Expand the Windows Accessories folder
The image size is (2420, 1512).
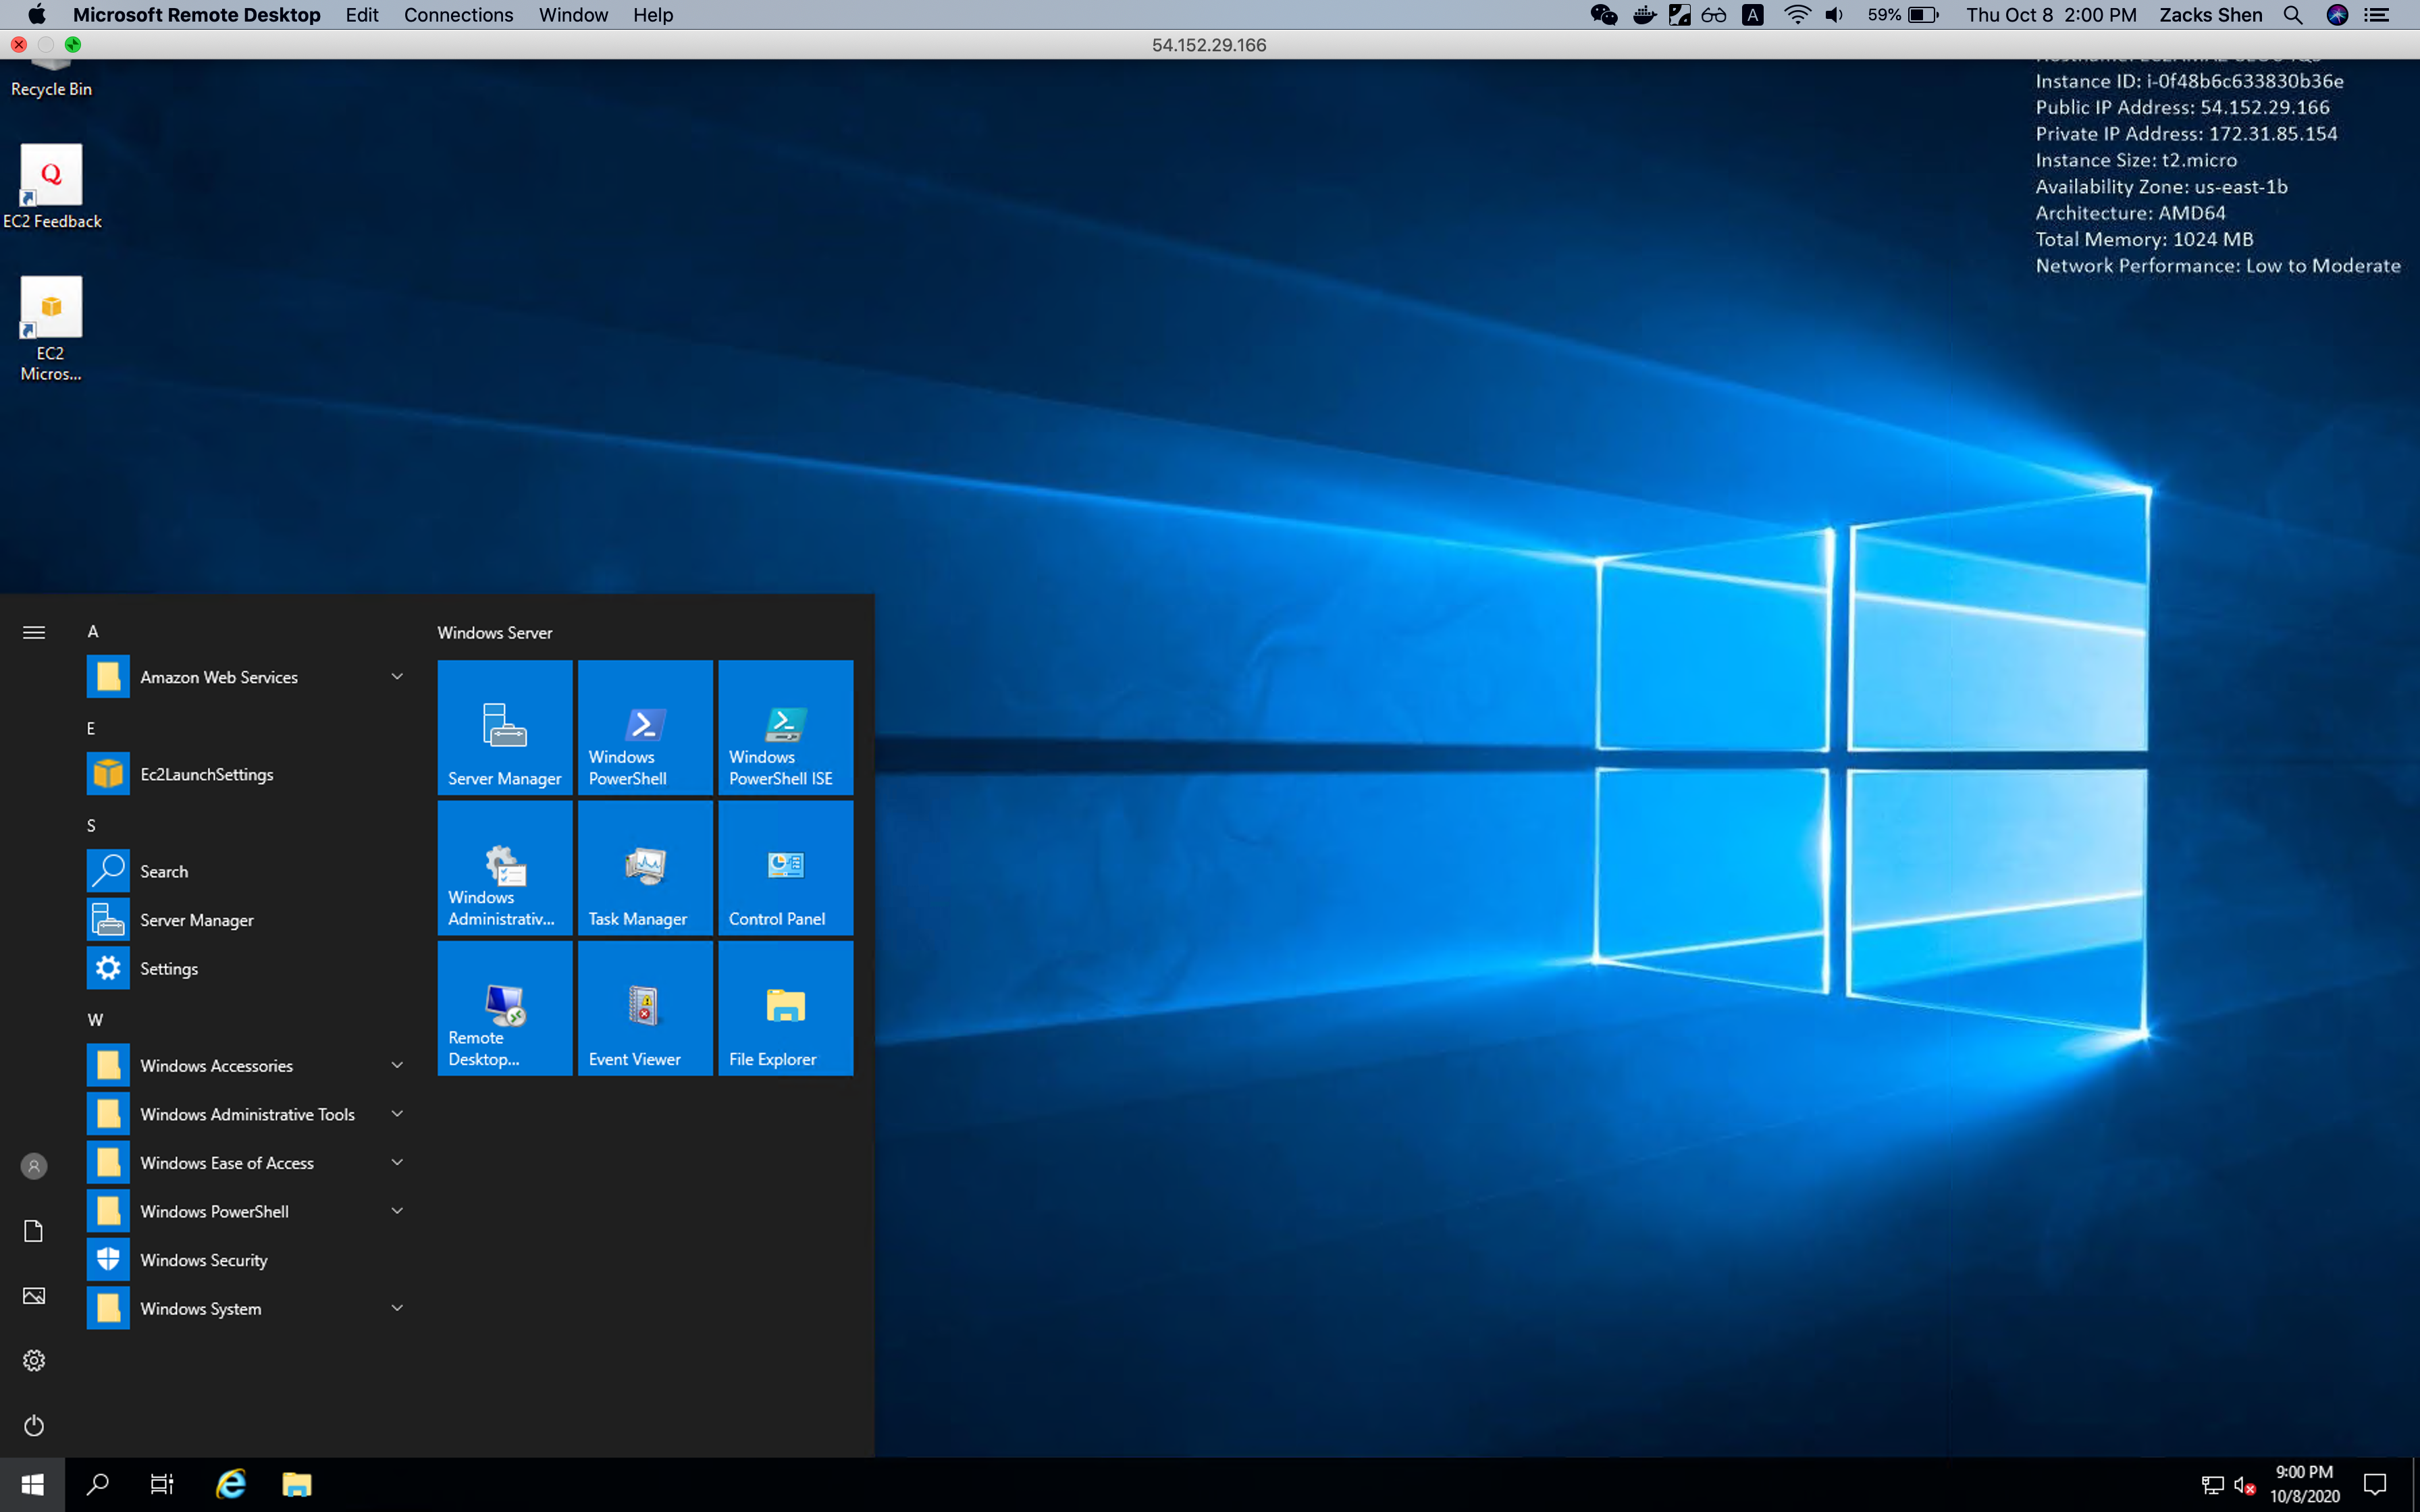[x=397, y=1065]
